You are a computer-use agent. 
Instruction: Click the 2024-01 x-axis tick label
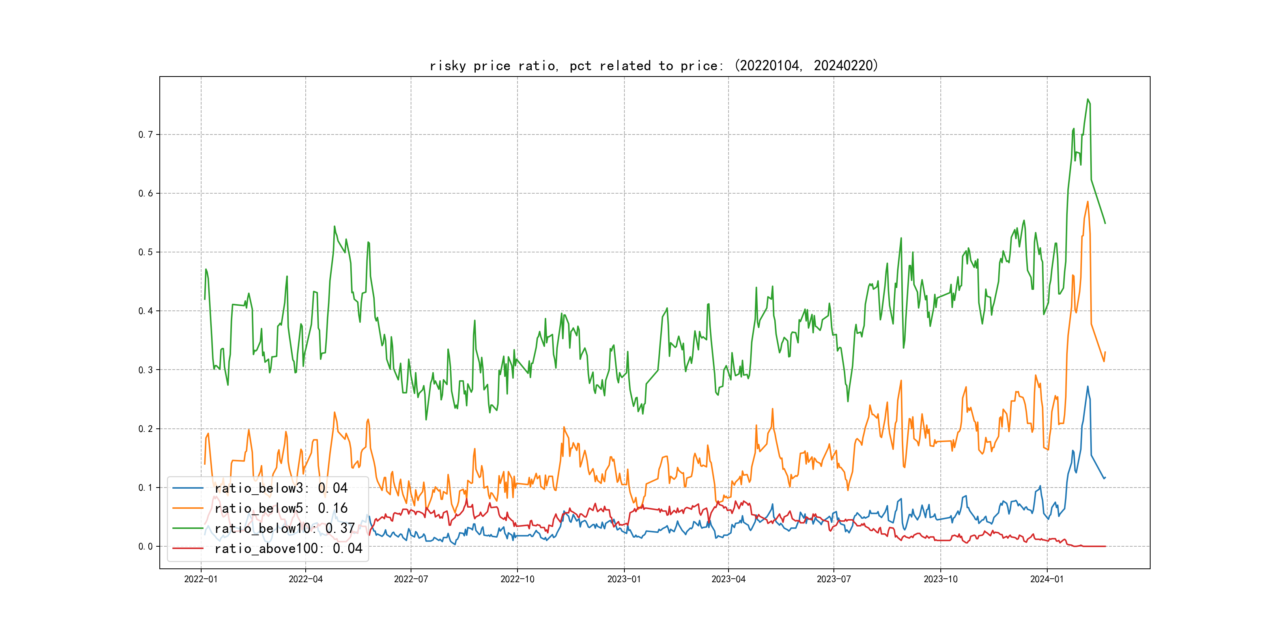click(1047, 579)
